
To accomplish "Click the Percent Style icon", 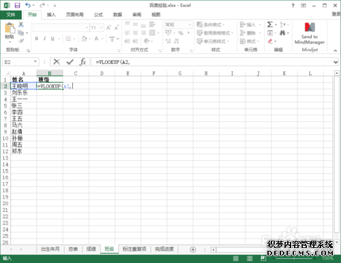I will [x=181, y=33].
